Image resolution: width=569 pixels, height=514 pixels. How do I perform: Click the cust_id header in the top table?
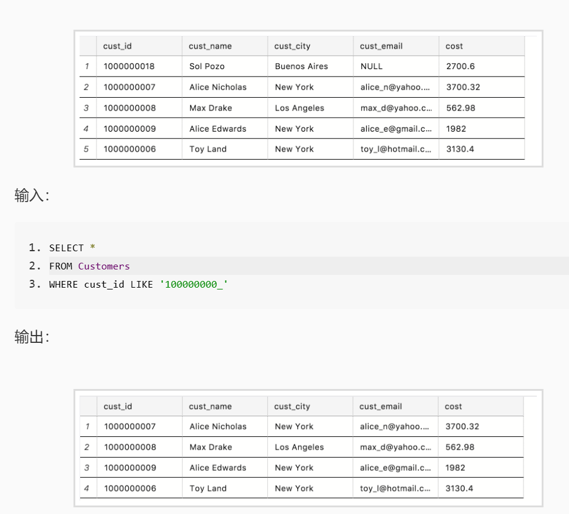point(139,46)
